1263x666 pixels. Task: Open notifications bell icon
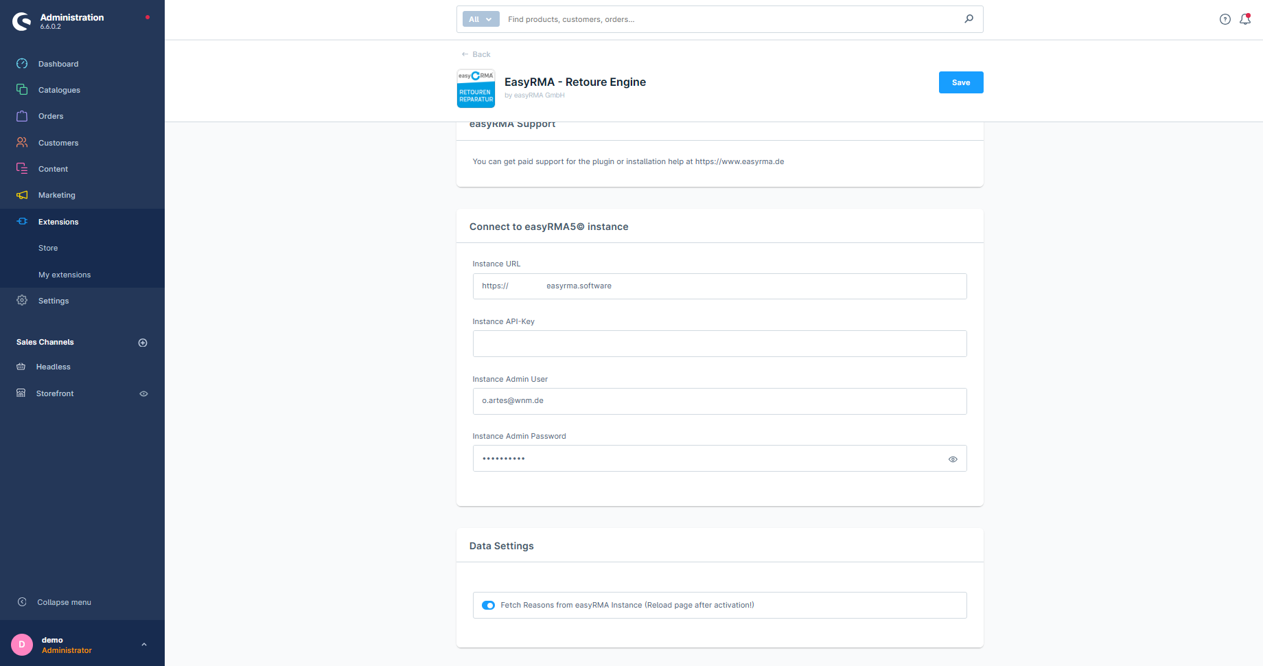(1245, 19)
